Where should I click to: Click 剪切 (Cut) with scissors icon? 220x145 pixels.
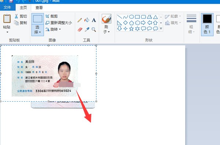[x=21, y=16]
